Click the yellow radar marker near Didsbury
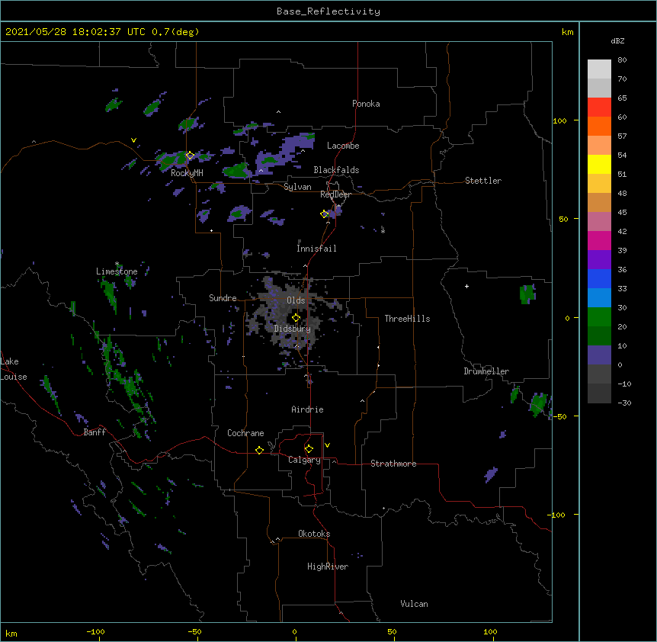This screenshot has height=642, width=657. pyautogui.click(x=296, y=317)
